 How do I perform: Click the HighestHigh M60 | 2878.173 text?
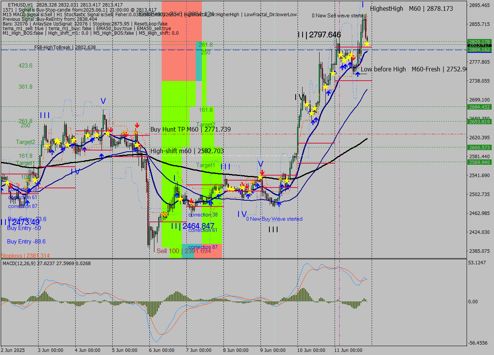pos(411,8)
